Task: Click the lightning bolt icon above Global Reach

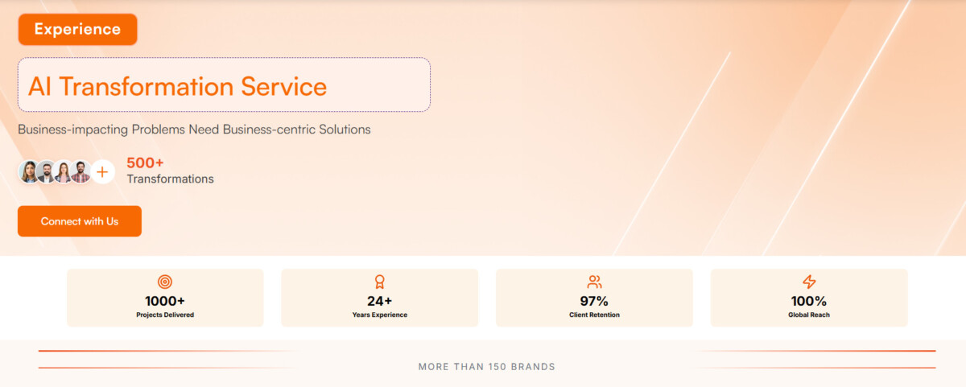Action: coord(809,282)
